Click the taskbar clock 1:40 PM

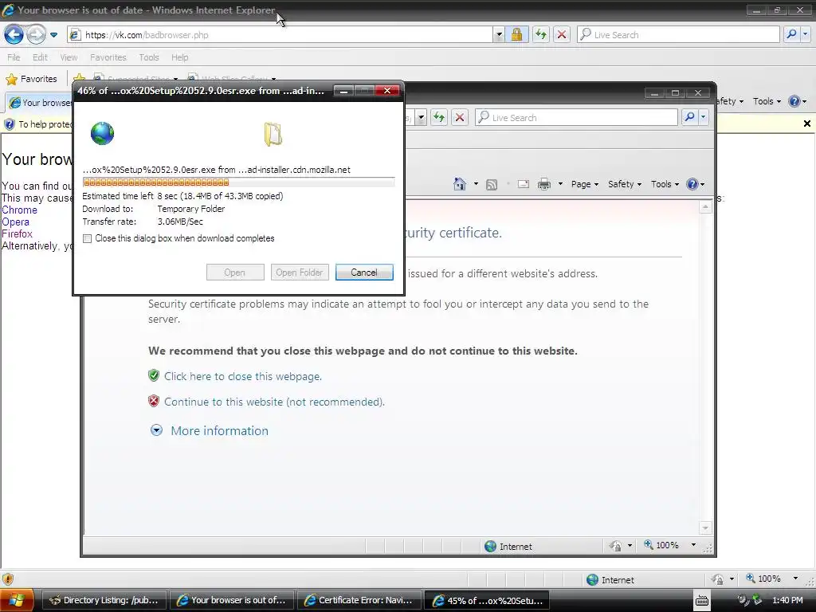787,600
